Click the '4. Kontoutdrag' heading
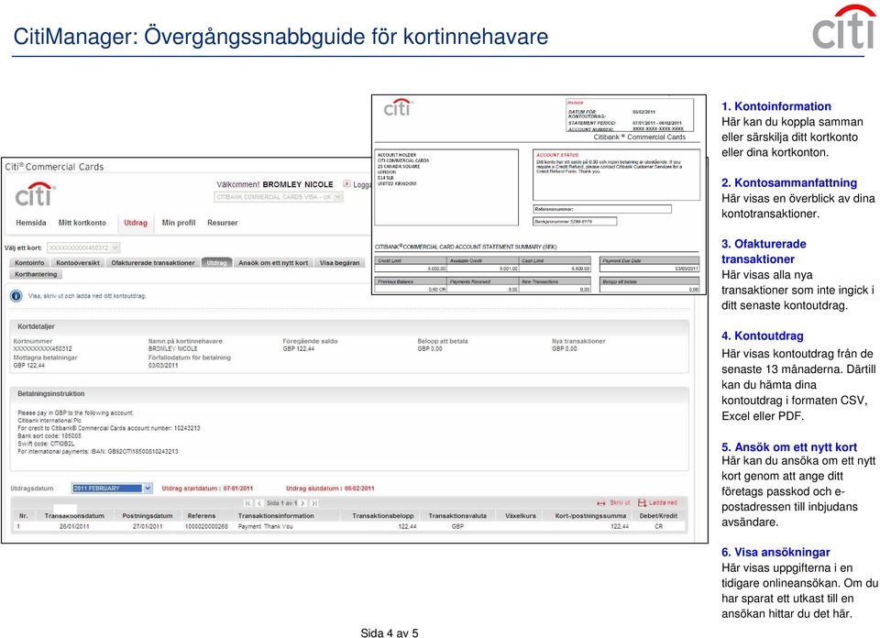The width and height of the screenshot is (880, 638). pos(762,335)
